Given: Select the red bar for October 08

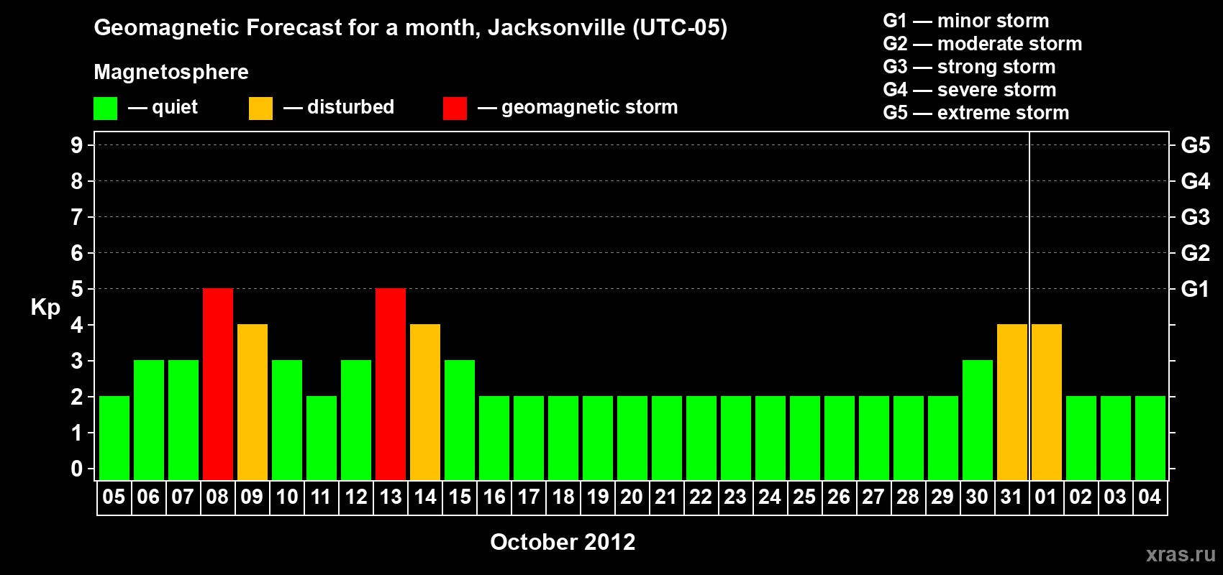Looking at the screenshot, I should [x=218, y=384].
